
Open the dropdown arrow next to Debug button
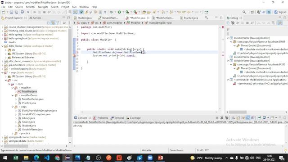(115, 12)
